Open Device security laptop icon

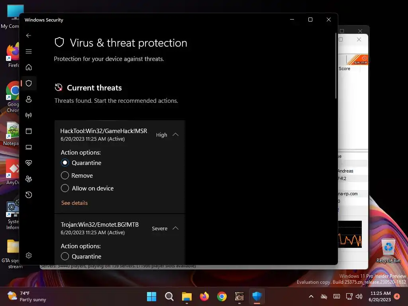[29, 147]
